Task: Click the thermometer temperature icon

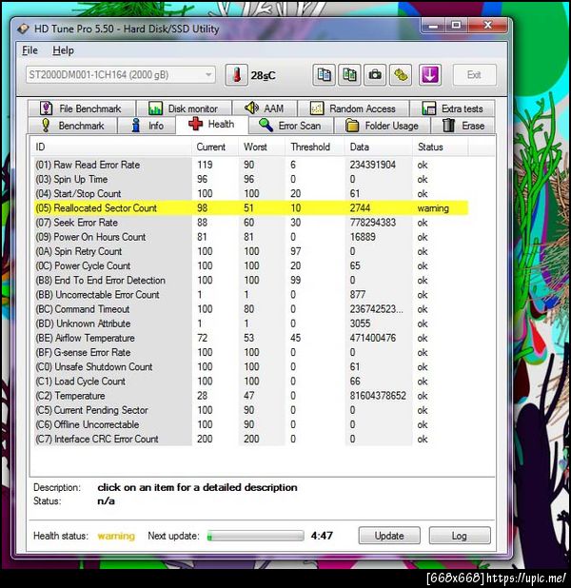Action: (x=236, y=75)
